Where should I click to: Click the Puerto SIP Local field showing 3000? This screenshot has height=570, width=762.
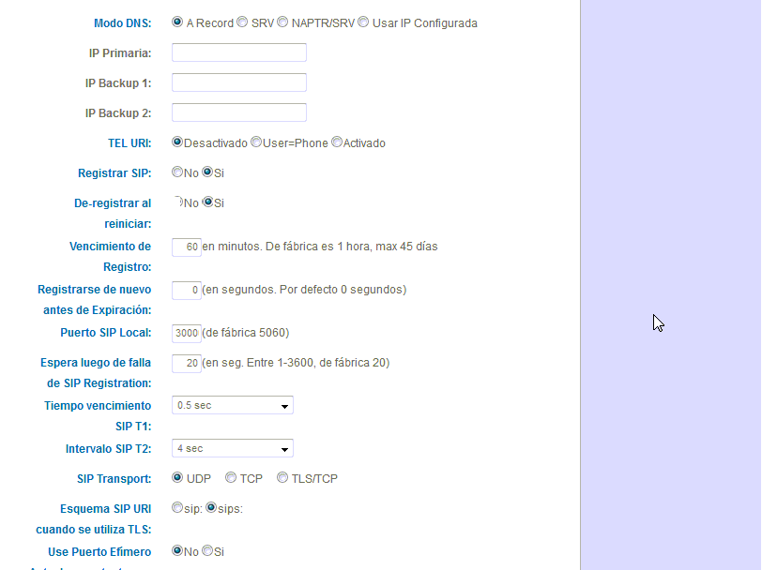pyautogui.click(x=186, y=333)
